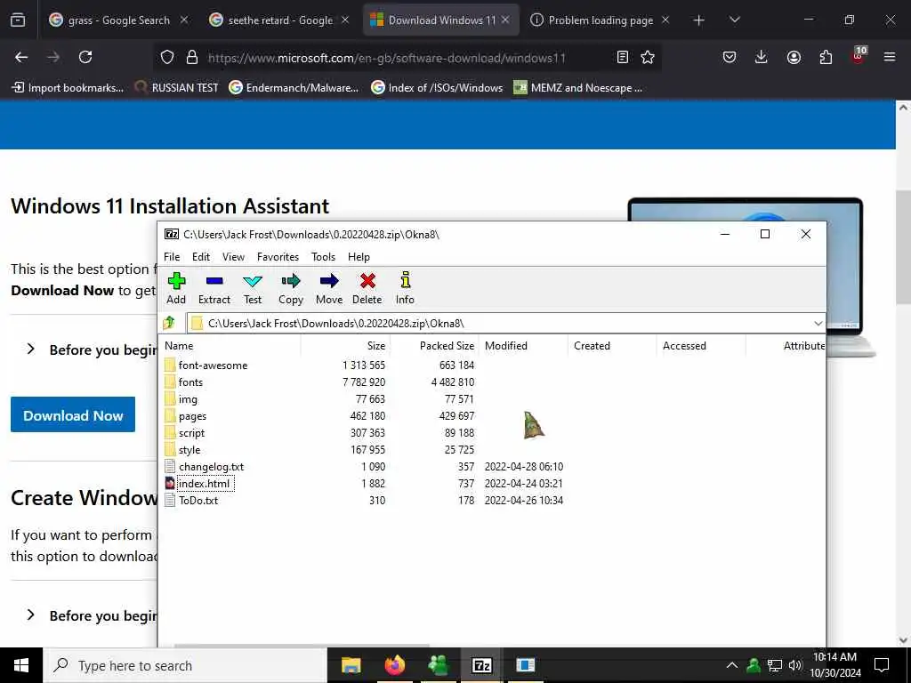The width and height of the screenshot is (911, 683).
Task: Select the index.html file
Action: pos(204,483)
